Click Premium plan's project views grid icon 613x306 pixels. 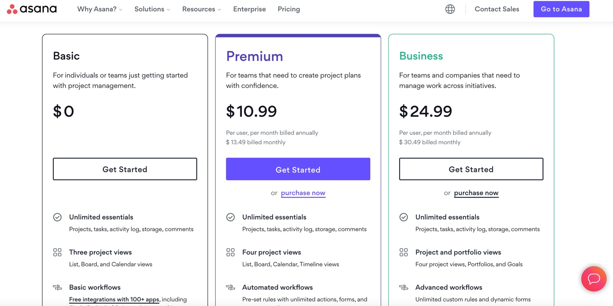(230, 252)
